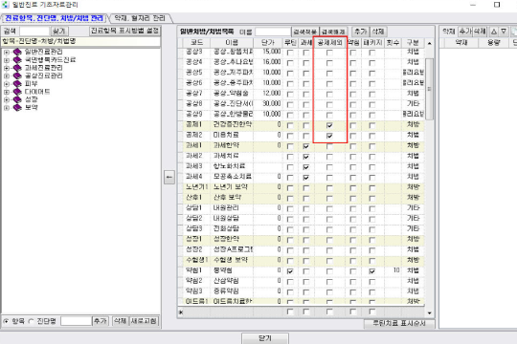
Task: Click the 피부 purple book icon
Action: [17, 84]
